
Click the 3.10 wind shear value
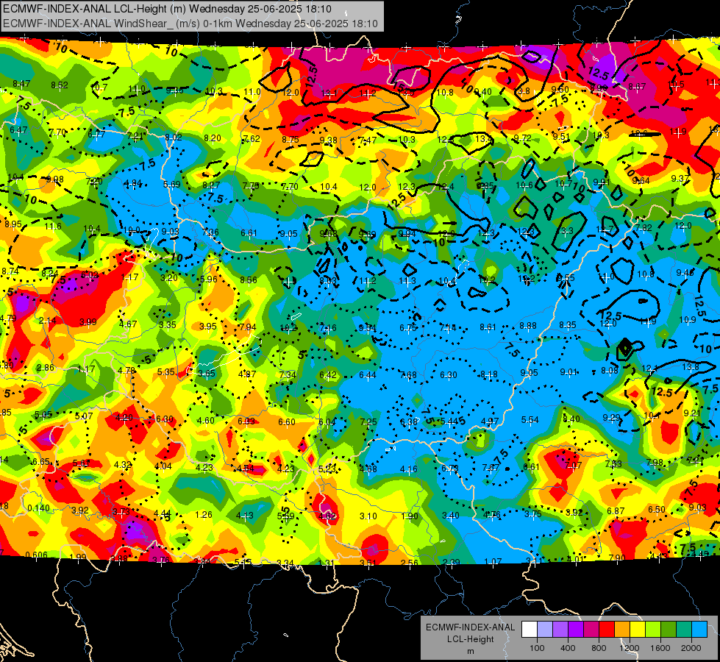(x=368, y=516)
